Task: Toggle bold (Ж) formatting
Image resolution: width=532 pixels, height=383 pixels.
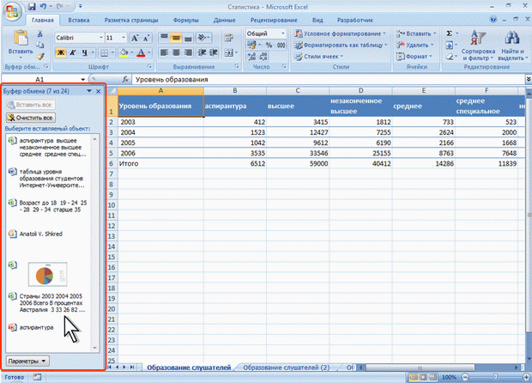Action: pos(61,52)
